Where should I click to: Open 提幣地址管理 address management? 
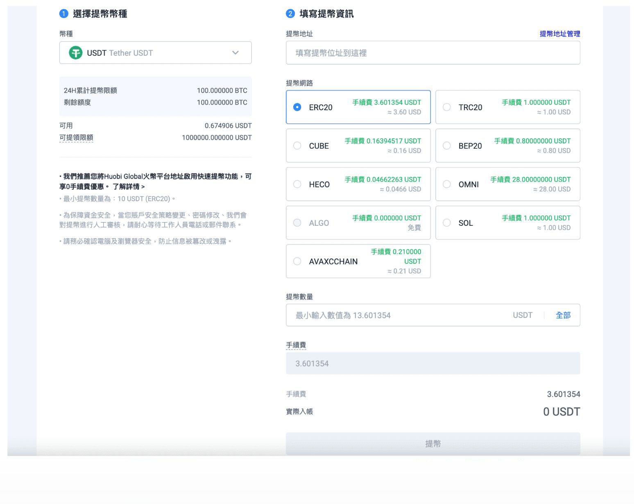[559, 34]
